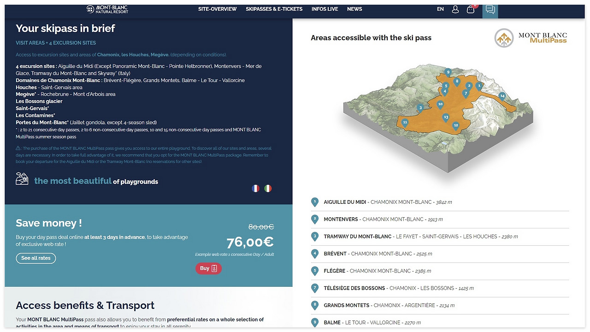Open the shopping cart icon
Viewport: 590px width, 332px height.
click(x=471, y=9)
